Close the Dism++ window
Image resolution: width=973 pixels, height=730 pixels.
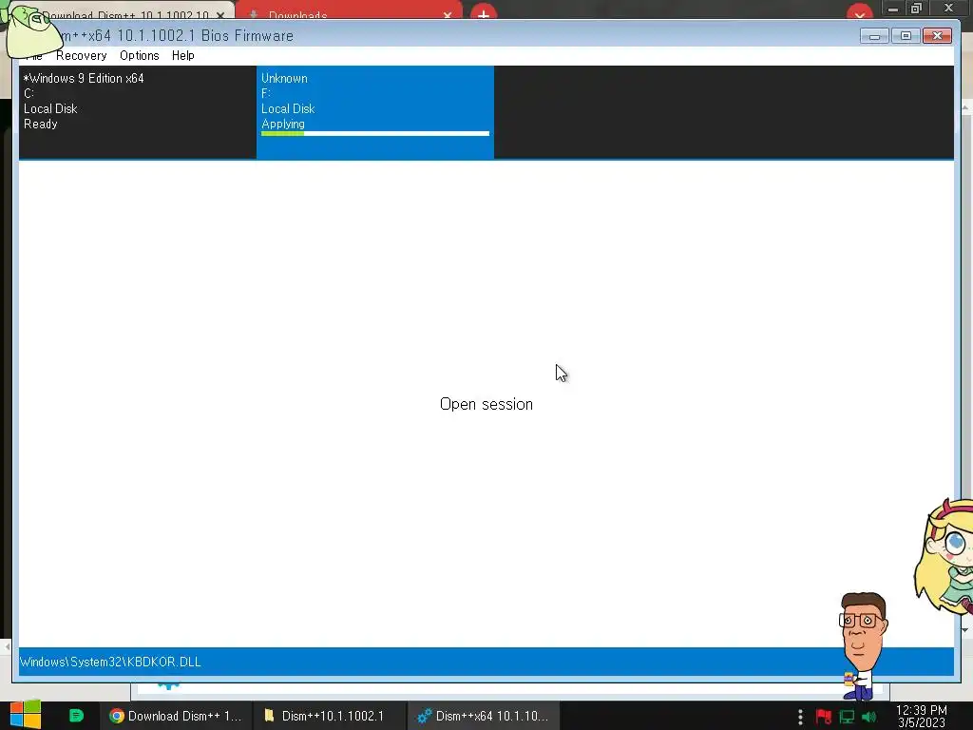[x=938, y=36]
